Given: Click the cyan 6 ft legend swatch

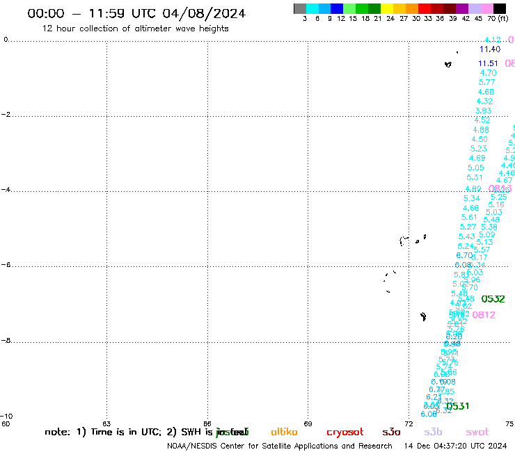Looking at the screenshot, I should (312, 8).
